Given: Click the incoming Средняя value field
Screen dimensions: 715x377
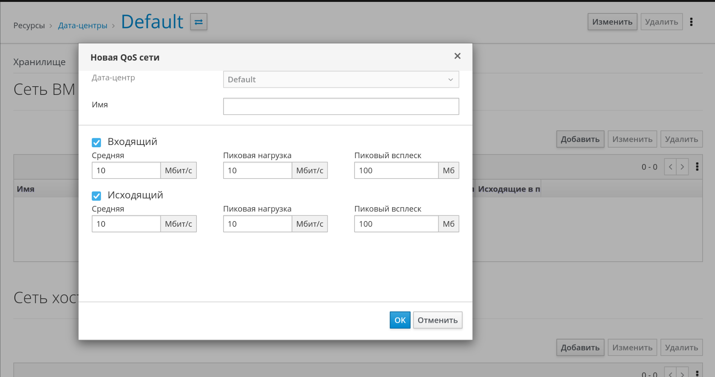Looking at the screenshot, I should coord(126,171).
